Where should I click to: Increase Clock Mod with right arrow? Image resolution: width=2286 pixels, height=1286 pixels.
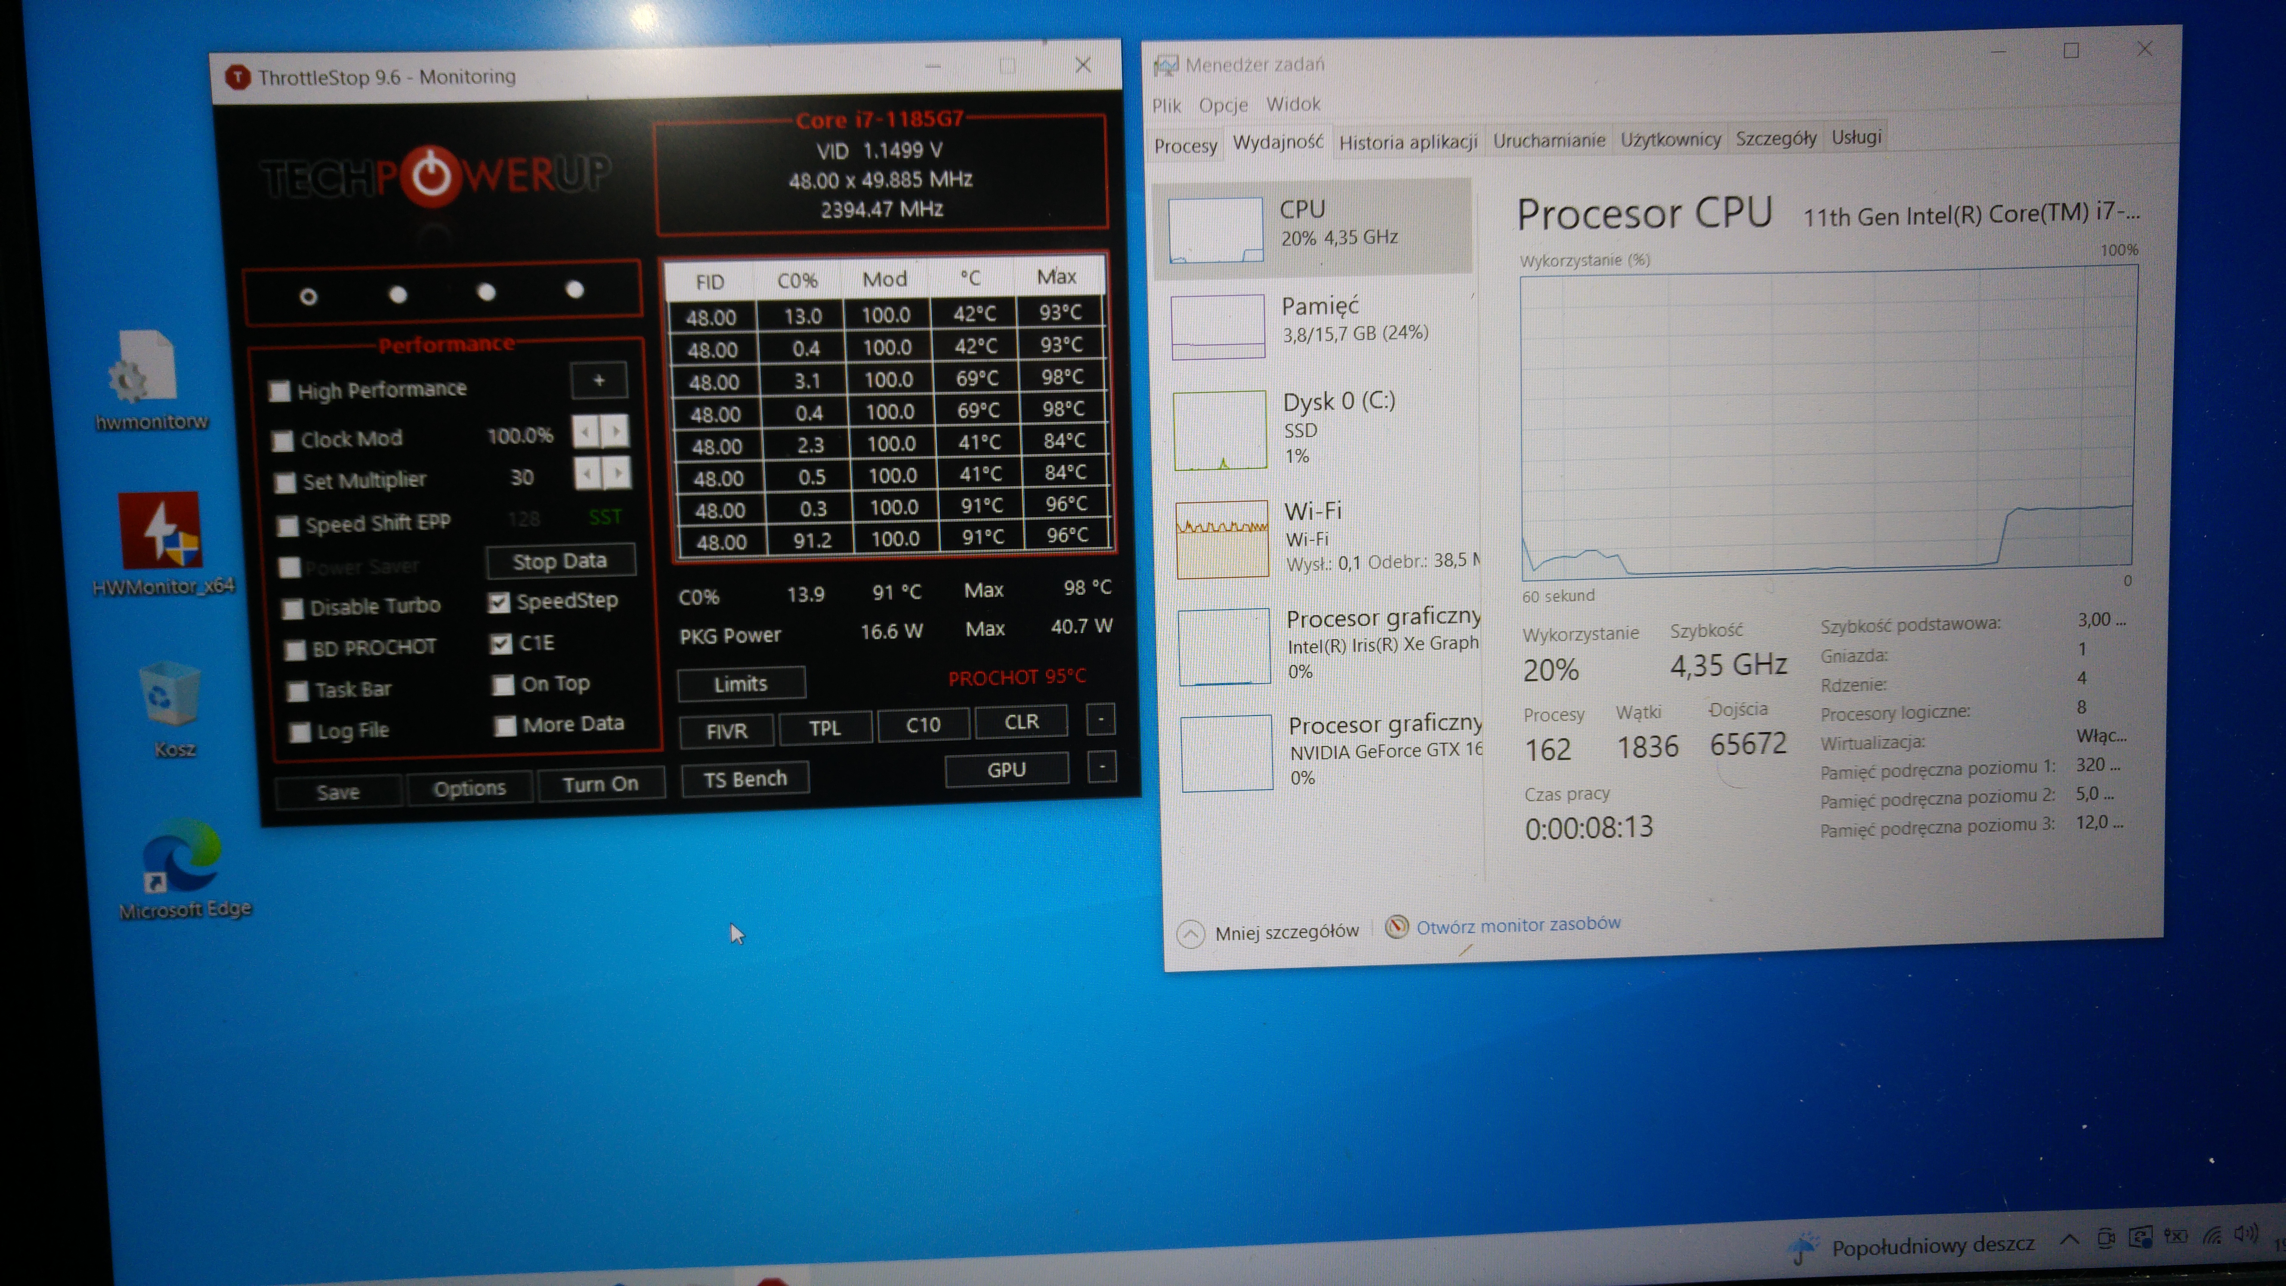[x=615, y=431]
